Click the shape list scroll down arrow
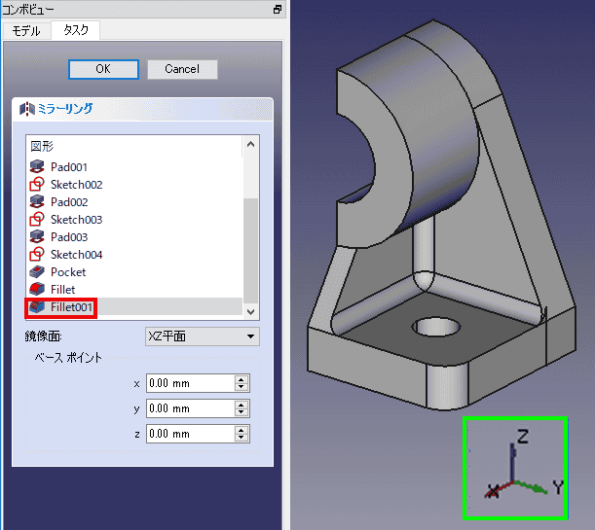This screenshot has width=595, height=530. (x=250, y=311)
